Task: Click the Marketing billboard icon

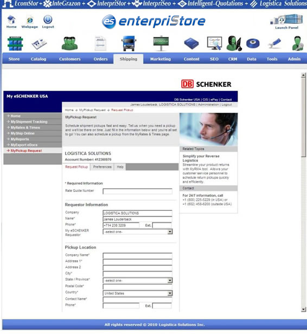Action: pyautogui.click(x=161, y=43)
